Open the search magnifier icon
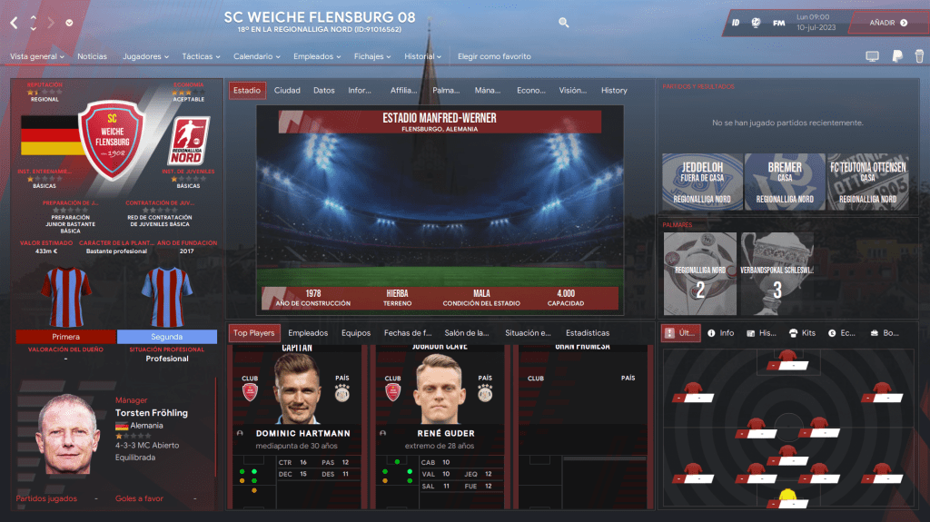The width and height of the screenshot is (930, 522). tap(563, 23)
